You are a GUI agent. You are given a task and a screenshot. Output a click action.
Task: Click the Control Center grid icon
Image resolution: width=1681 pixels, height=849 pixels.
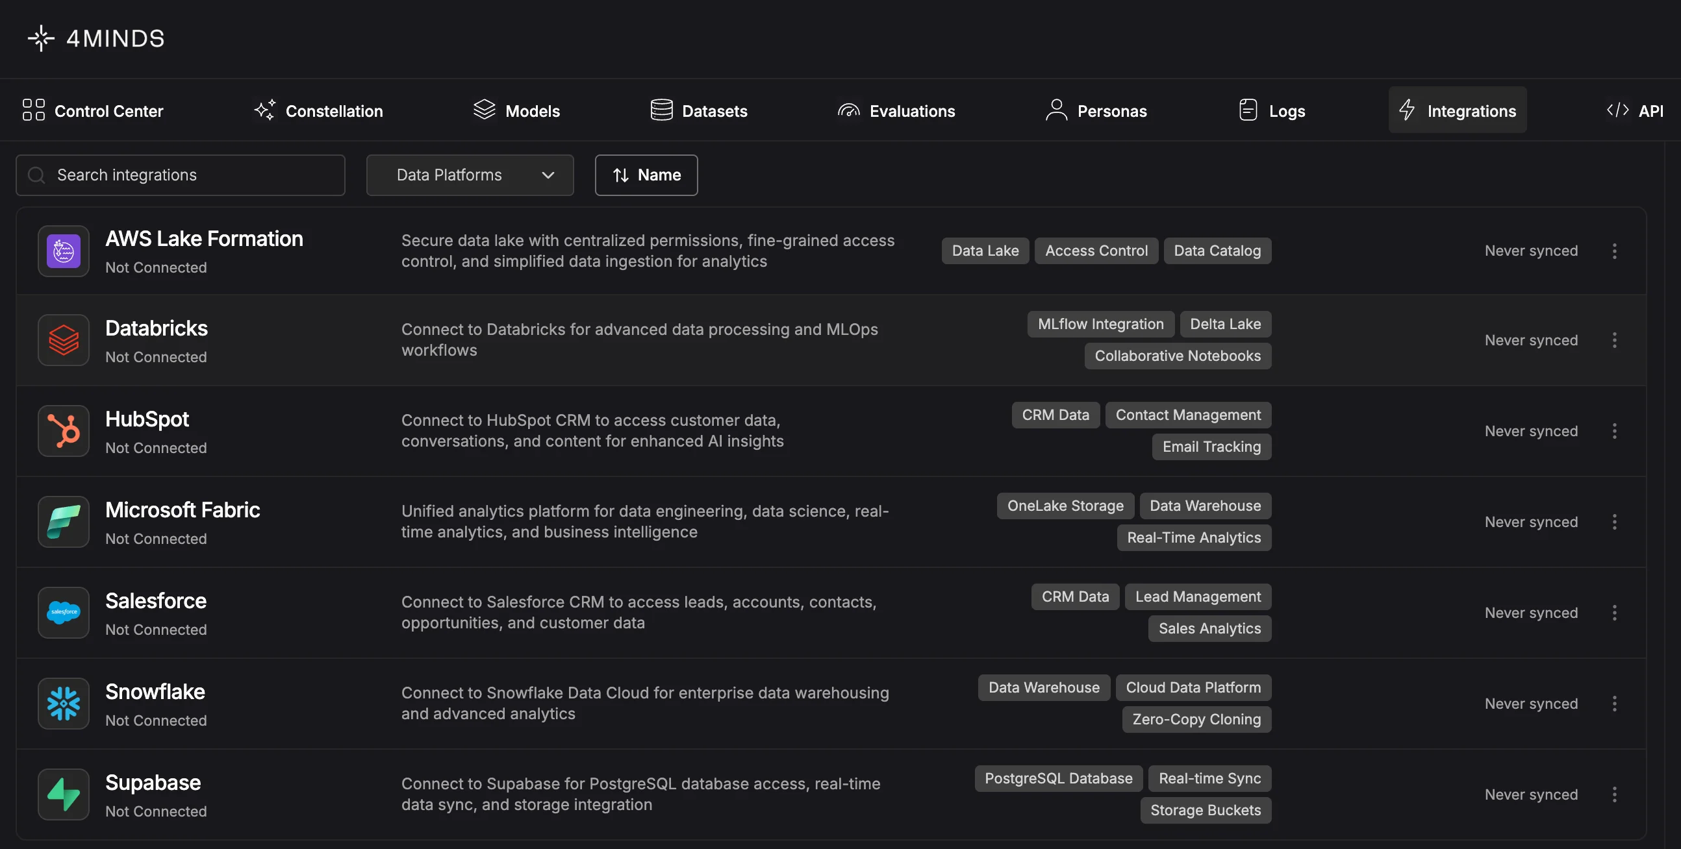(33, 110)
